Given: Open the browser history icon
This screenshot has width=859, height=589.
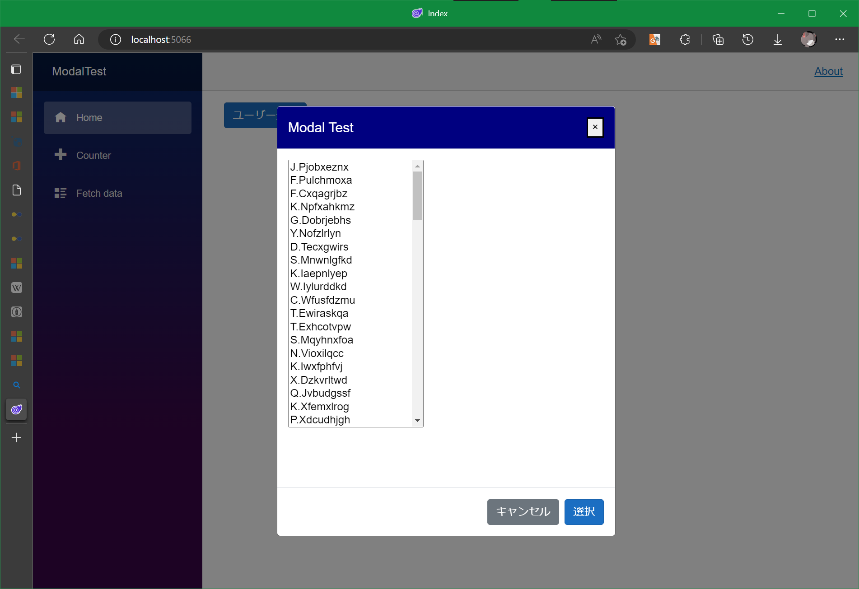Looking at the screenshot, I should point(748,40).
